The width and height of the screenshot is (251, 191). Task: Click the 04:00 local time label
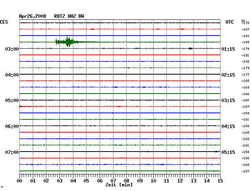(x=12, y=75)
